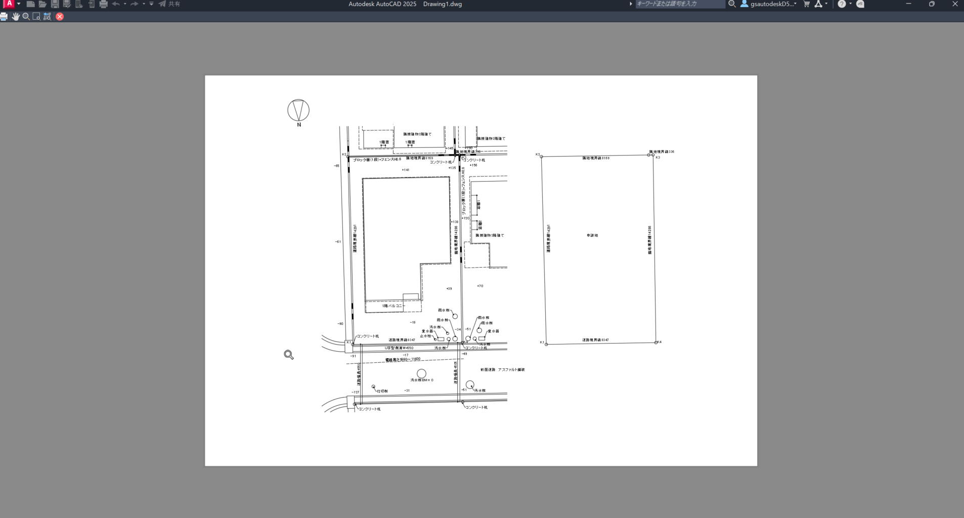Click the Help question mark icon

pos(842,4)
